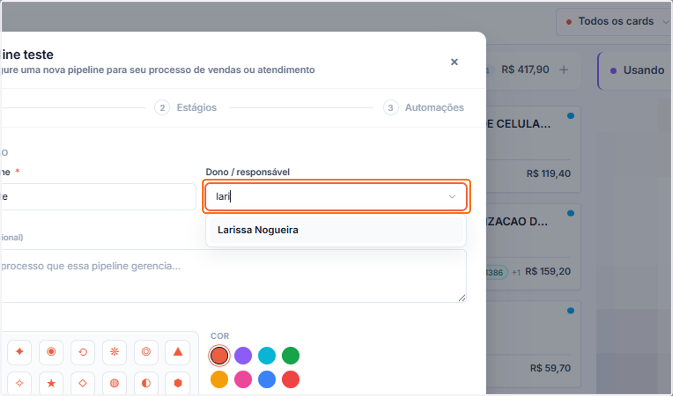
Task: Choose the half-filled circle pipeline icon
Action: pos(146,384)
